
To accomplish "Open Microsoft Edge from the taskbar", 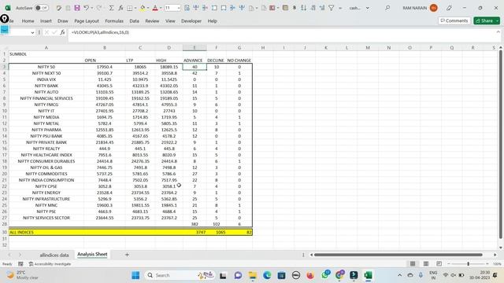I will 267,275.
